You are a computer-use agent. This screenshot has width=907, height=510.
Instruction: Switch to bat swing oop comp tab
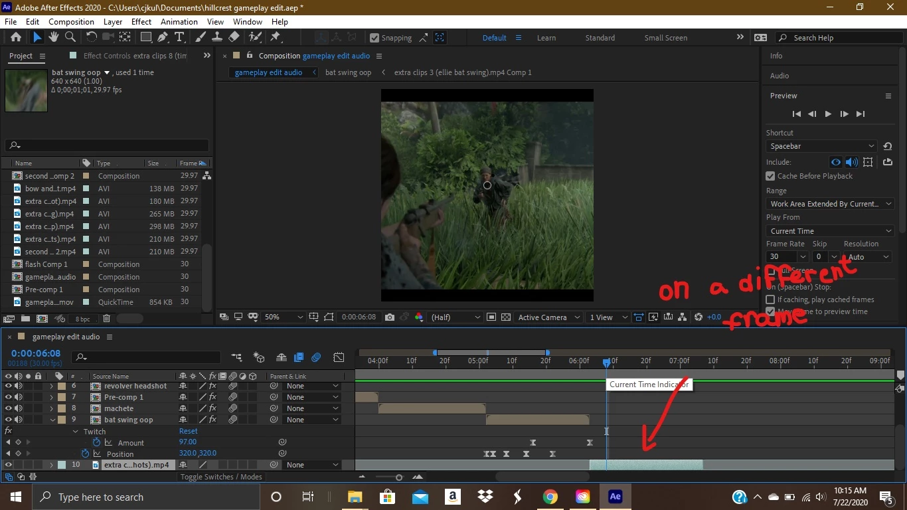[348, 72]
